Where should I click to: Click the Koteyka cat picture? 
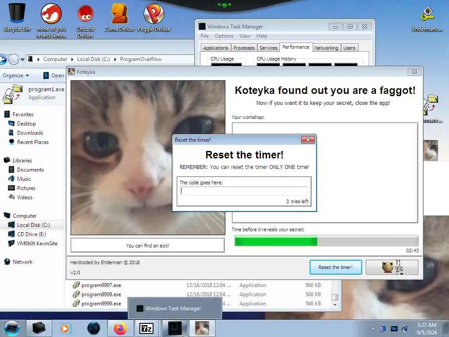148,158
